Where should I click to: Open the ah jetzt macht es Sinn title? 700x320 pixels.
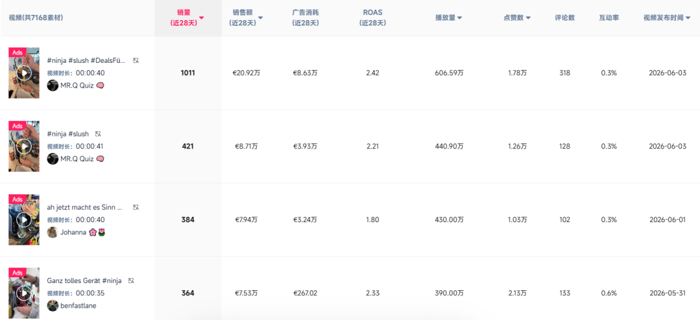click(x=84, y=207)
